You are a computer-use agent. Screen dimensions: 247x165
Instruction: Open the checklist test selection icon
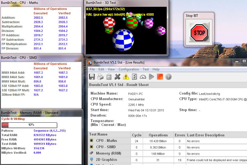coord(134,77)
